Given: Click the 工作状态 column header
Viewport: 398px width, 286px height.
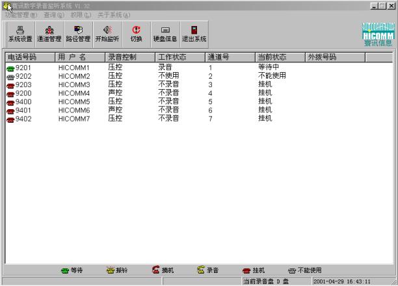Looking at the screenshot, I should pyautogui.click(x=179, y=57).
